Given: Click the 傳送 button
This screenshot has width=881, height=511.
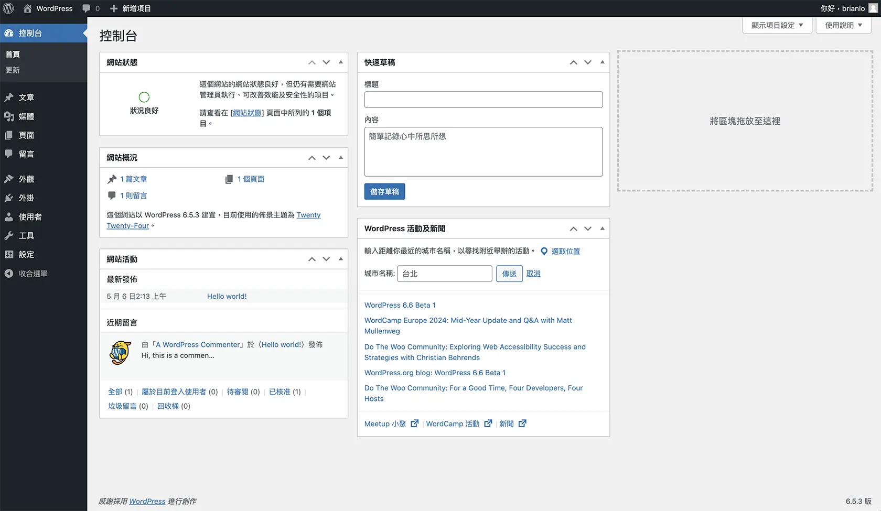Looking at the screenshot, I should (509, 274).
